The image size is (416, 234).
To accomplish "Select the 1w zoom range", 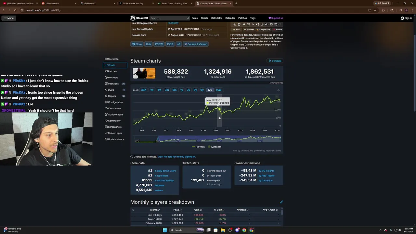I will 152,90.
